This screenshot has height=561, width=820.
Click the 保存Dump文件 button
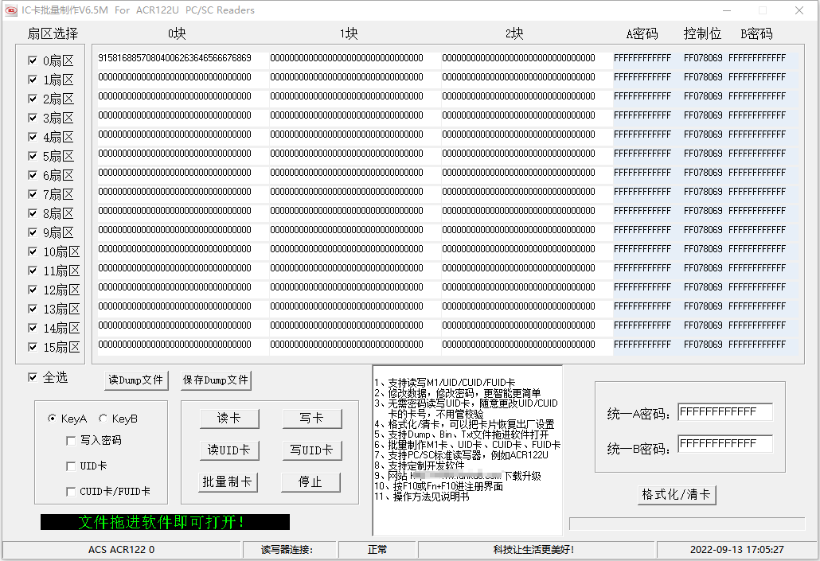pyautogui.click(x=216, y=380)
